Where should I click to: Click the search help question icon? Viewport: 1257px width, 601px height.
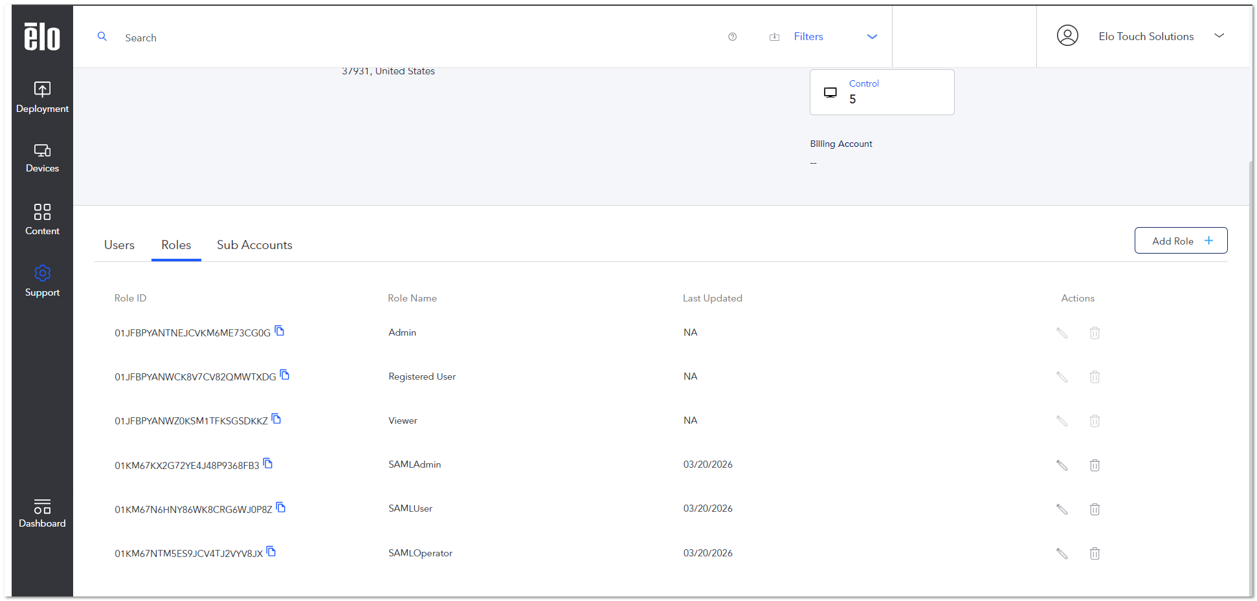(733, 37)
